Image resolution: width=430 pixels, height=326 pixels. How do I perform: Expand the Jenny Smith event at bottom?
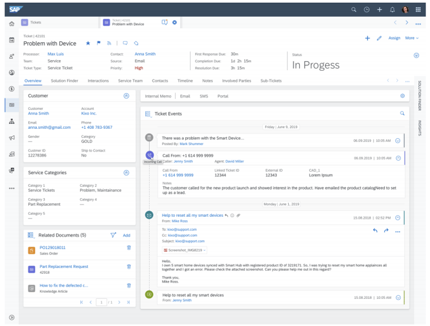[398, 298]
